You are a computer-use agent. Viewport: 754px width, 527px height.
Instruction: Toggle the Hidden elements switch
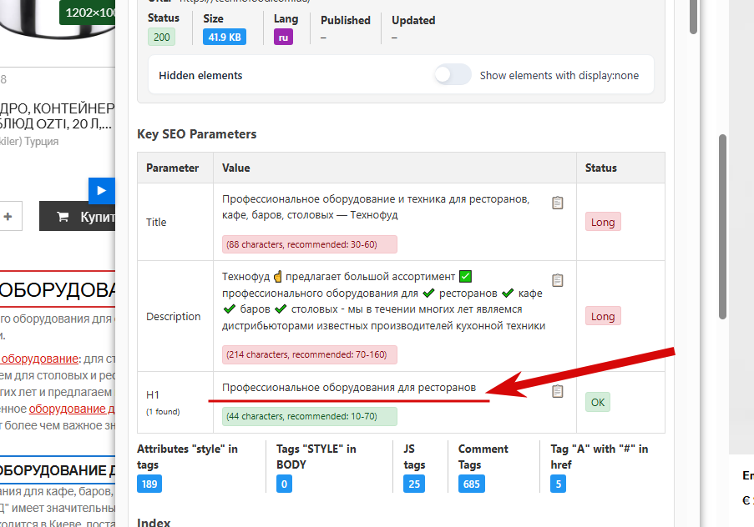click(x=453, y=75)
